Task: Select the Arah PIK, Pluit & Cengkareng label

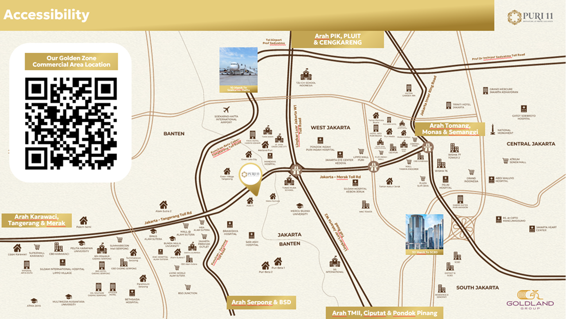Action: 338,39
